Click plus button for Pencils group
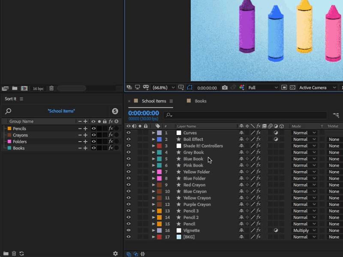 click(85, 128)
